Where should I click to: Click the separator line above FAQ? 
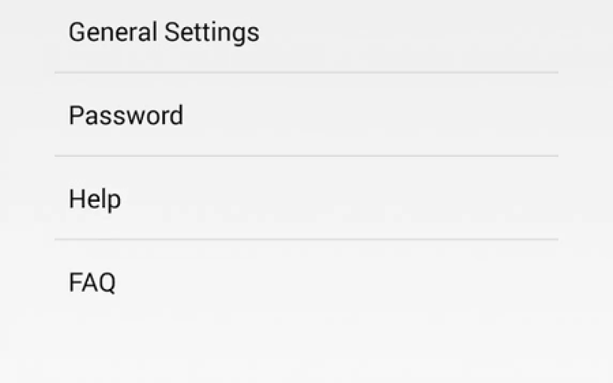click(x=306, y=239)
